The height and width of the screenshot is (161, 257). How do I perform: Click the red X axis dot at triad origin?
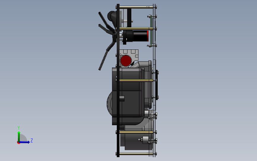[18, 143]
